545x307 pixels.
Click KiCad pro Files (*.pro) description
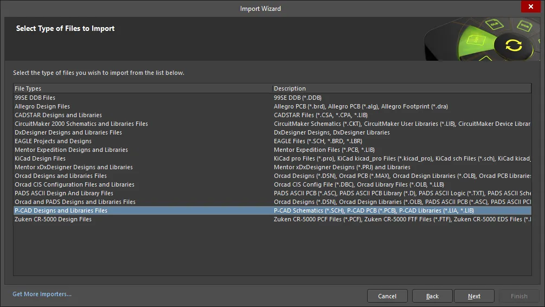coord(402,158)
